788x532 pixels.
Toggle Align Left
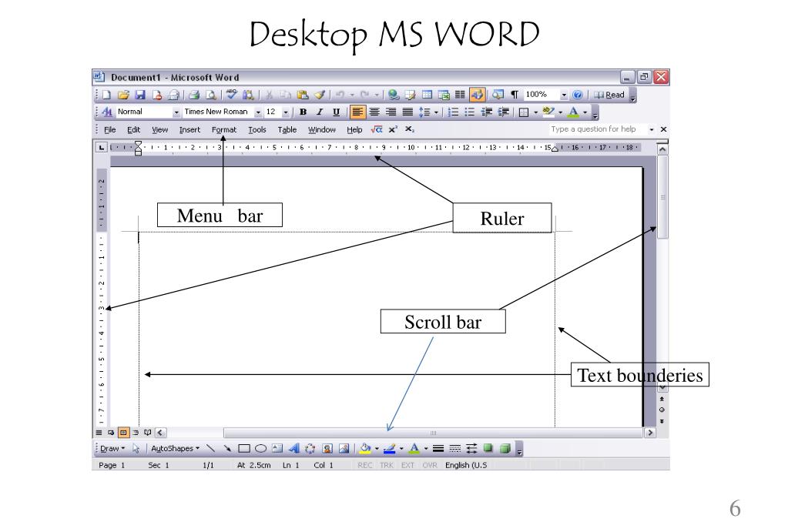[357, 112]
